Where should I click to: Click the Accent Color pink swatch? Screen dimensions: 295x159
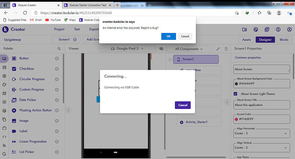[x=236, y=119]
